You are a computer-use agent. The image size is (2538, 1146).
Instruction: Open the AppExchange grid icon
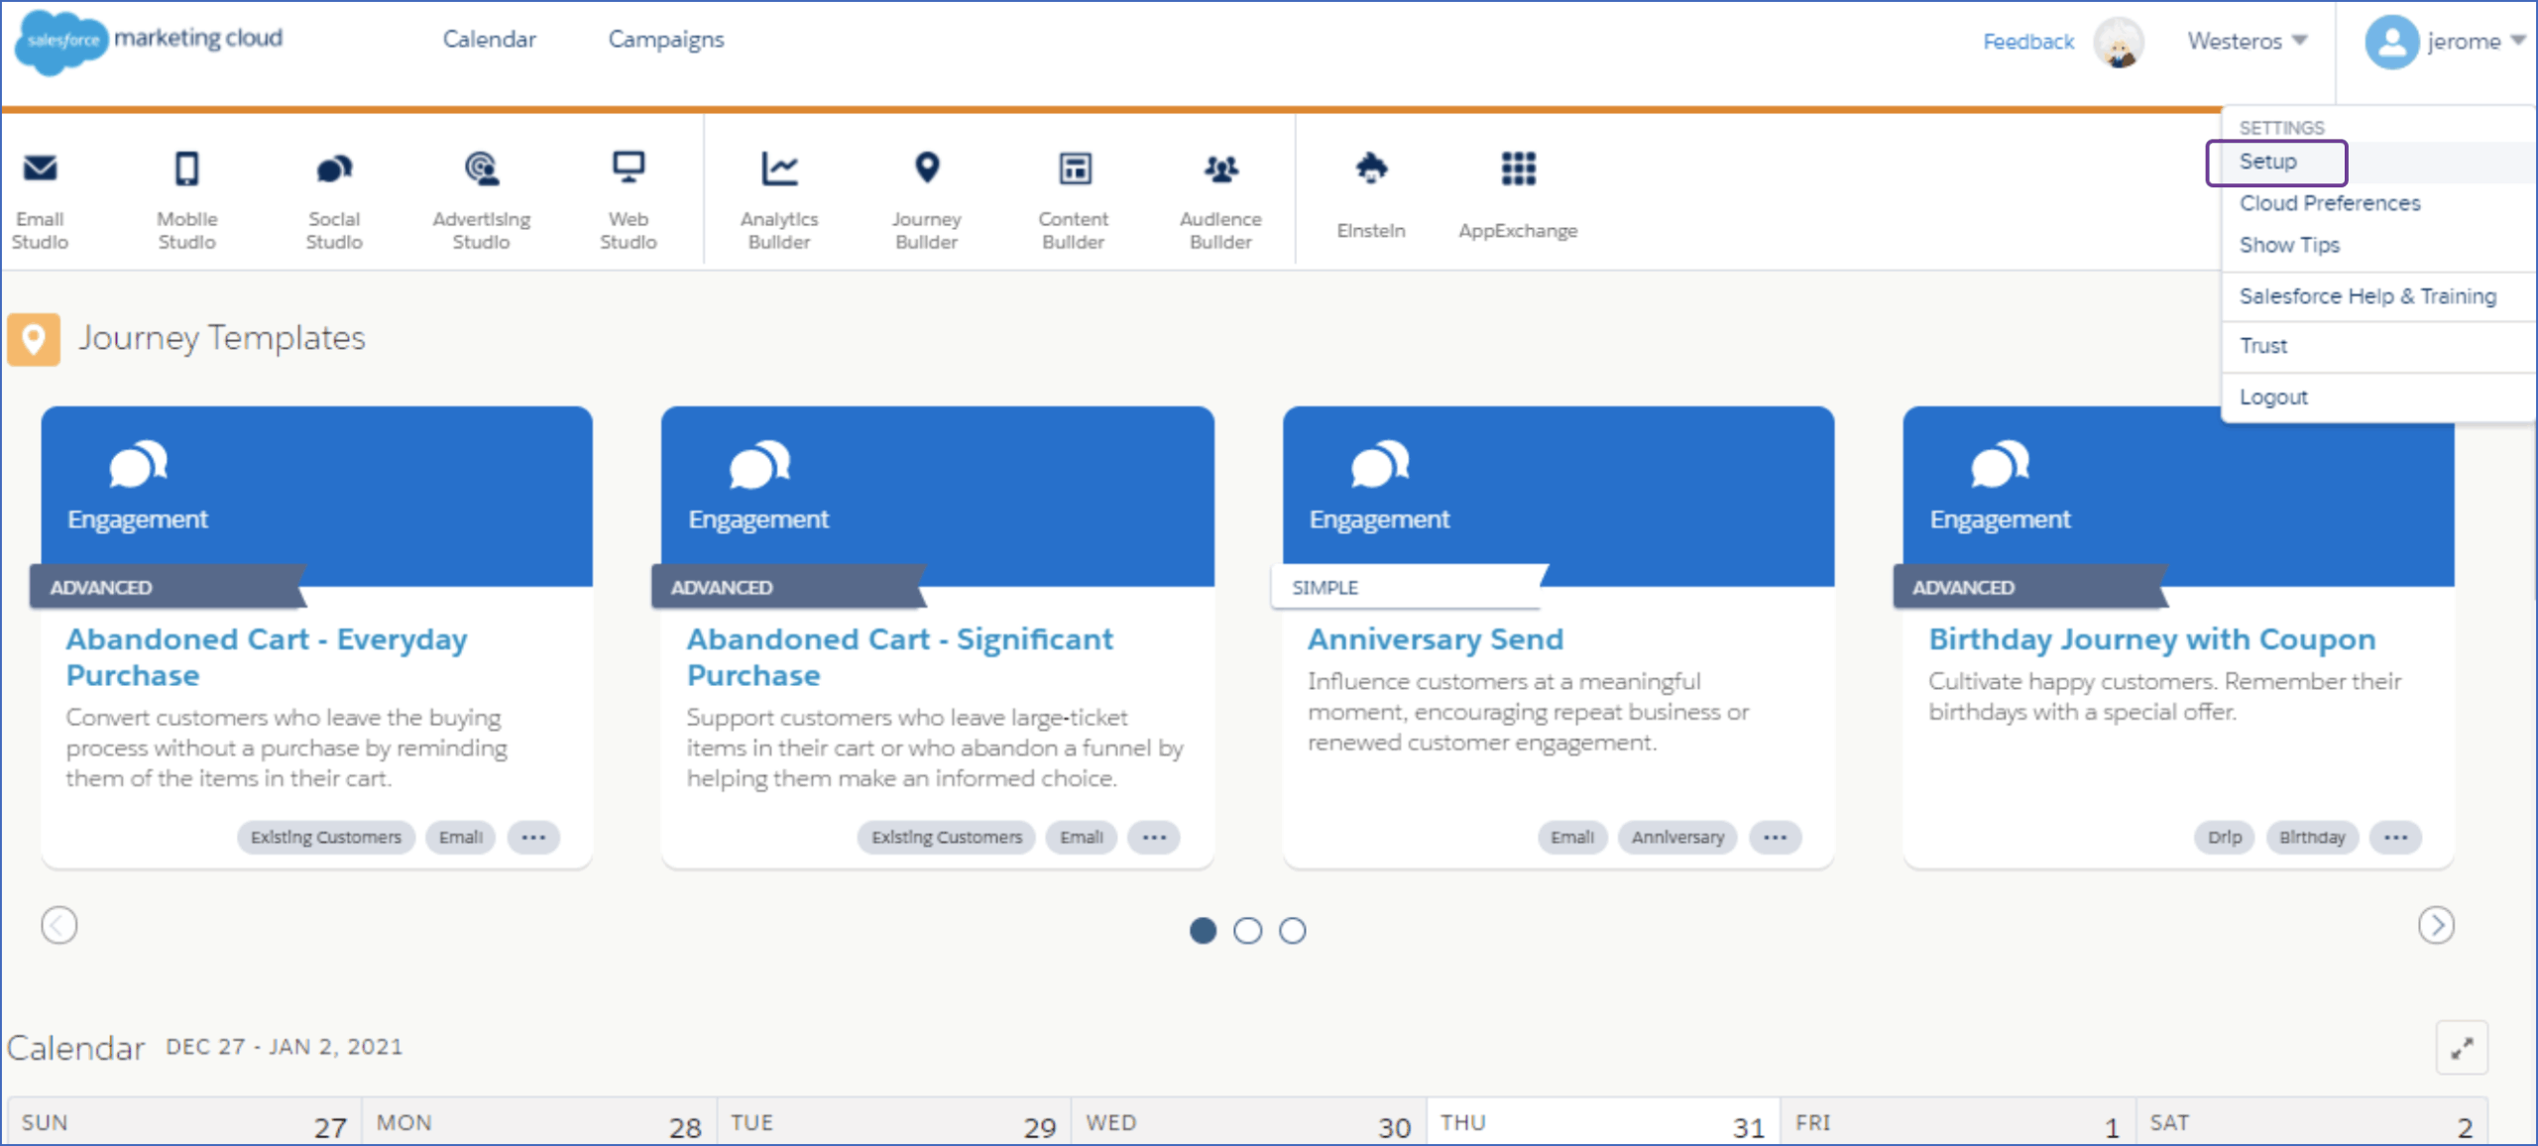pyautogui.click(x=1518, y=170)
